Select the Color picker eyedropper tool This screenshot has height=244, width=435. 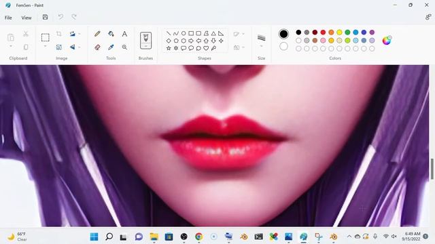tap(111, 47)
